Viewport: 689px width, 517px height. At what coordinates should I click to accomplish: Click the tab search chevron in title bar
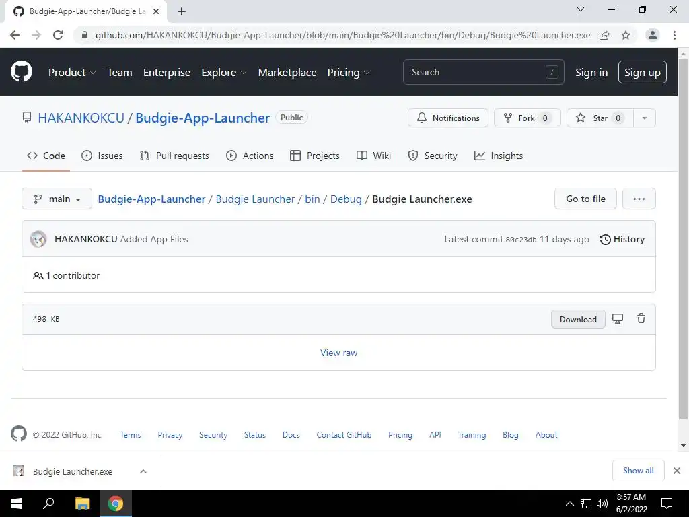[581, 9]
